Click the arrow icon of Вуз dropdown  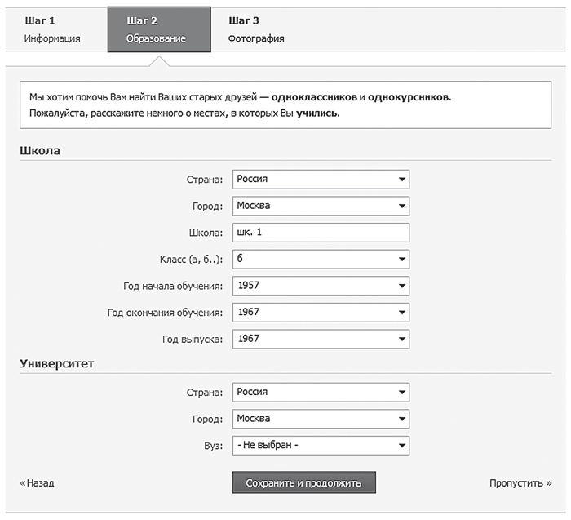(401, 445)
